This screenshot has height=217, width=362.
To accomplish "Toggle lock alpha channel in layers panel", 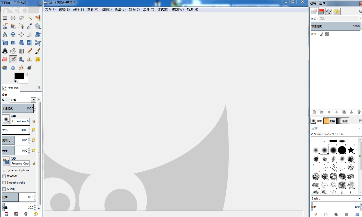I will pyautogui.click(x=327, y=34).
